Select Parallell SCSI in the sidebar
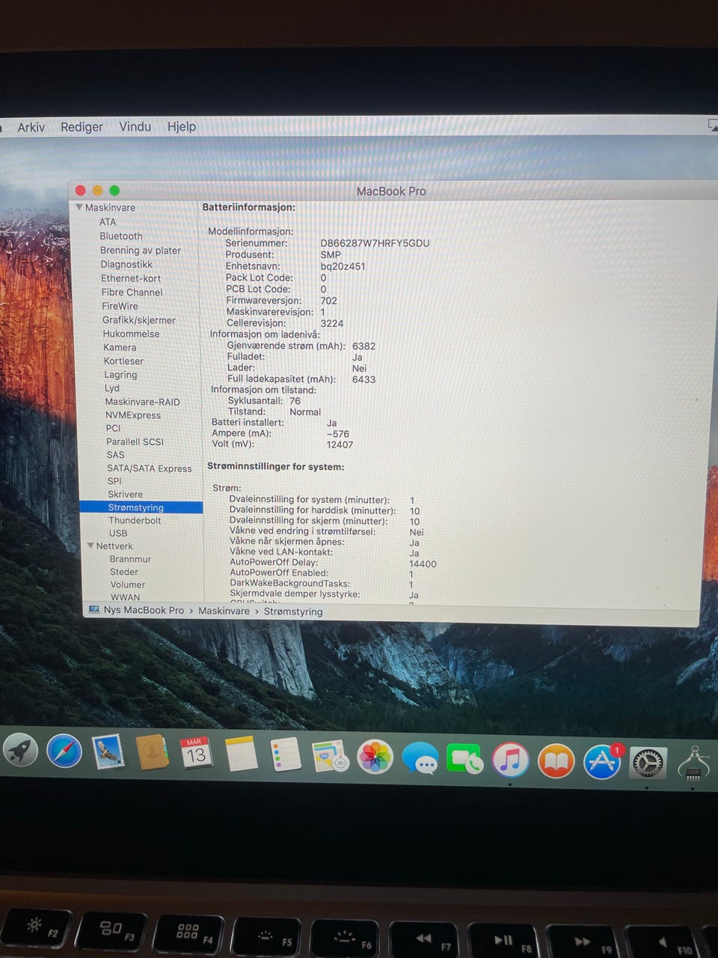Image resolution: width=718 pixels, height=958 pixels. coord(135,442)
